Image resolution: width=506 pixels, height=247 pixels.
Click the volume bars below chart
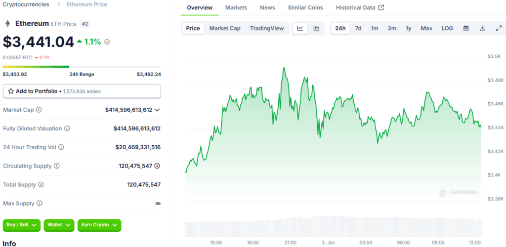coord(333,227)
